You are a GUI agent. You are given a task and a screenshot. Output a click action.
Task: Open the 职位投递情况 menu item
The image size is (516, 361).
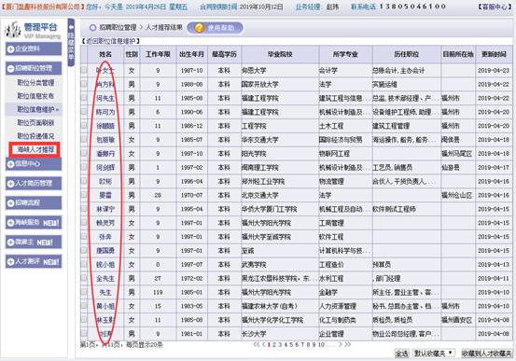click(35, 136)
